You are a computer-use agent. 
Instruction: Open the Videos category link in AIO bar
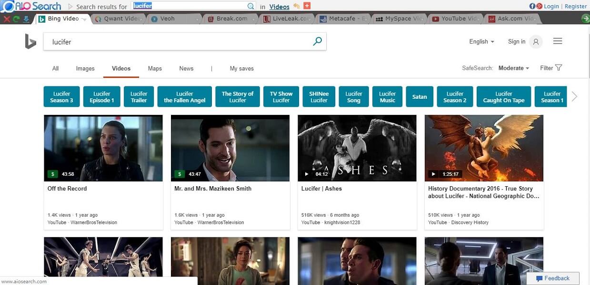click(x=279, y=7)
